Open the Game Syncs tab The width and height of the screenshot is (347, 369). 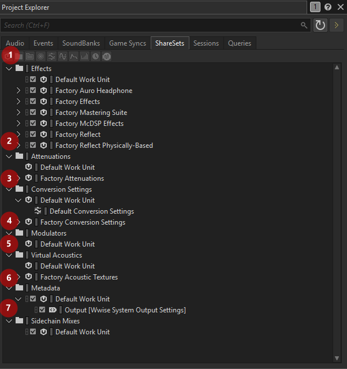coord(128,43)
